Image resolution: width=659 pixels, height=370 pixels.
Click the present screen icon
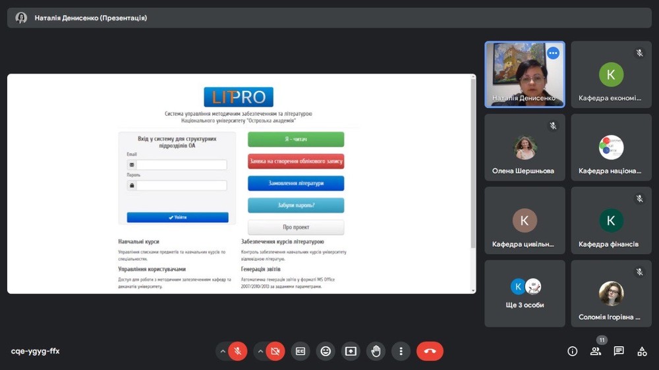point(351,351)
